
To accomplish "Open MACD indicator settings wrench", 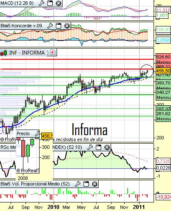I will (x=41, y=3).
